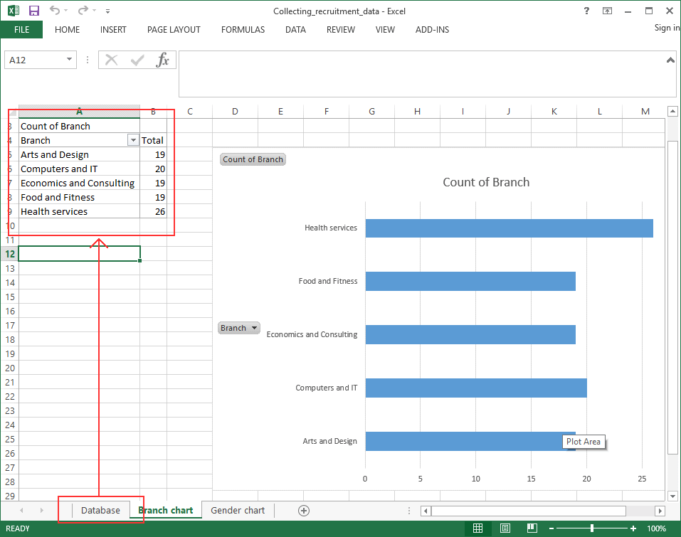Select the 'Computers and IT' cell
This screenshot has width=681, height=537.
80,169
